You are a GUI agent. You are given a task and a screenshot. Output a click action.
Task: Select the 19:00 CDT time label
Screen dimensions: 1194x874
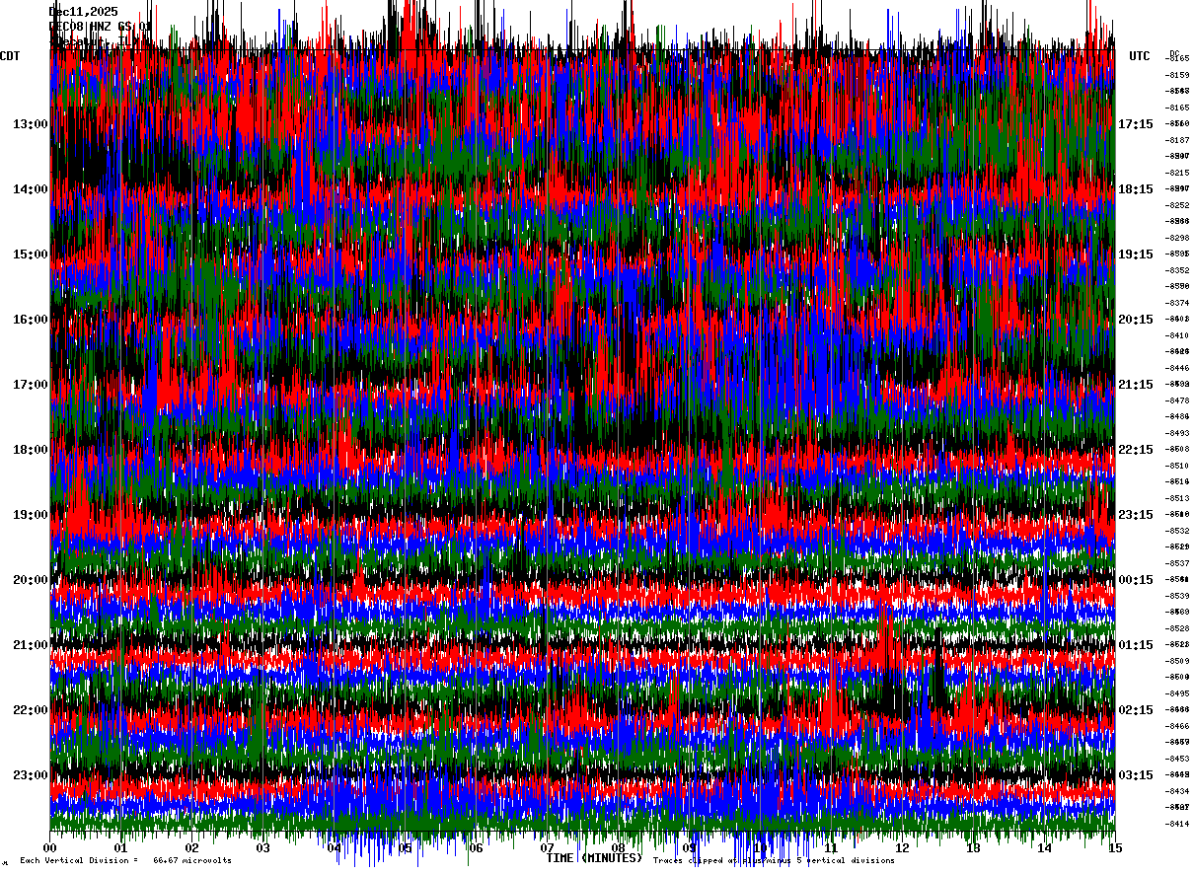coord(31,515)
